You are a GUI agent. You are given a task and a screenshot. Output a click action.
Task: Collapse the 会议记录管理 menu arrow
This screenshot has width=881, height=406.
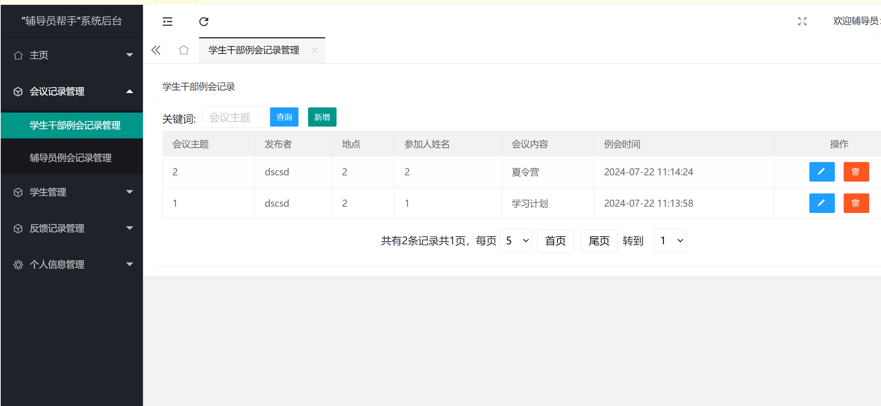pos(130,91)
